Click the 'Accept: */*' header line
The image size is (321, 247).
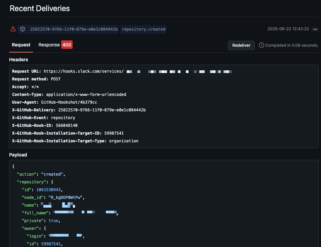tap(26, 87)
